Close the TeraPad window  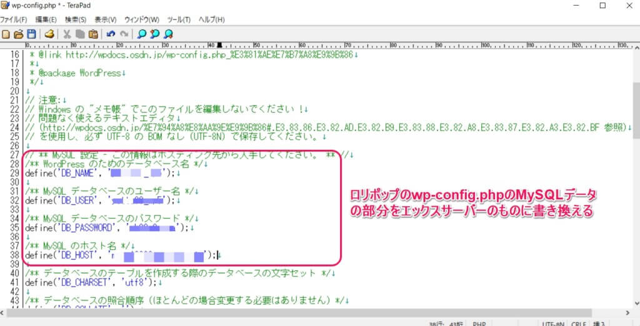[x=629, y=6]
